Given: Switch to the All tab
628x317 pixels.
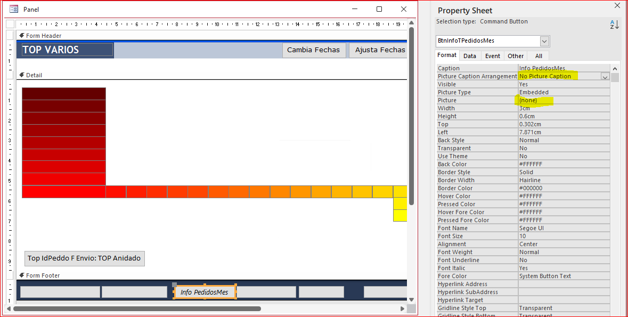Looking at the screenshot, I should 539,56.
